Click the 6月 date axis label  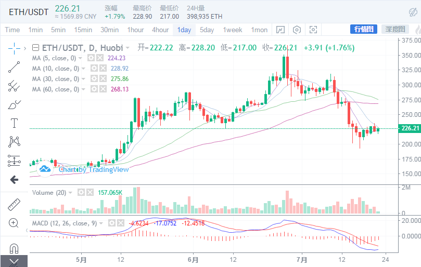pyautogui.click(x=193, y=260)
